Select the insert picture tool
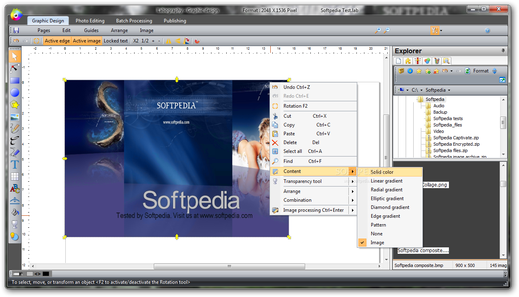Viewport: 519px width, 297px height. [x=15, y=117]
